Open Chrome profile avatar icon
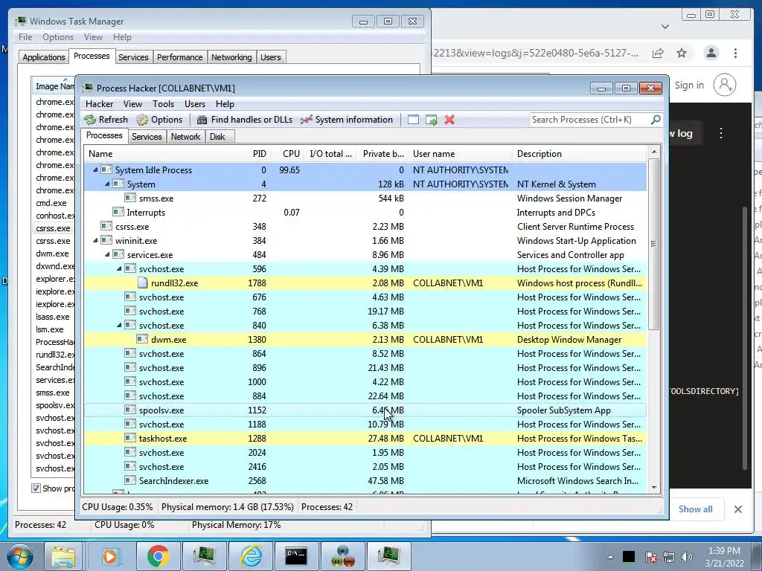762x571 pixels. (x=711, y=53)
